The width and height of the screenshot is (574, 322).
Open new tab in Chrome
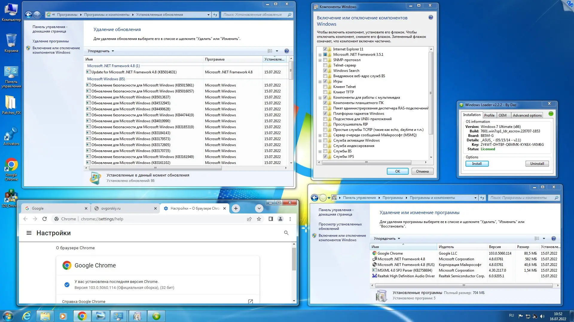[x=236, y=208]
